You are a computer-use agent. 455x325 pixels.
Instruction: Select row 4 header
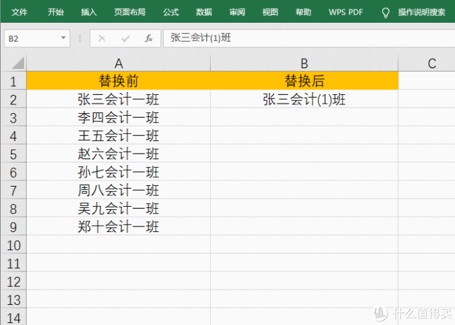click(13, 136)
